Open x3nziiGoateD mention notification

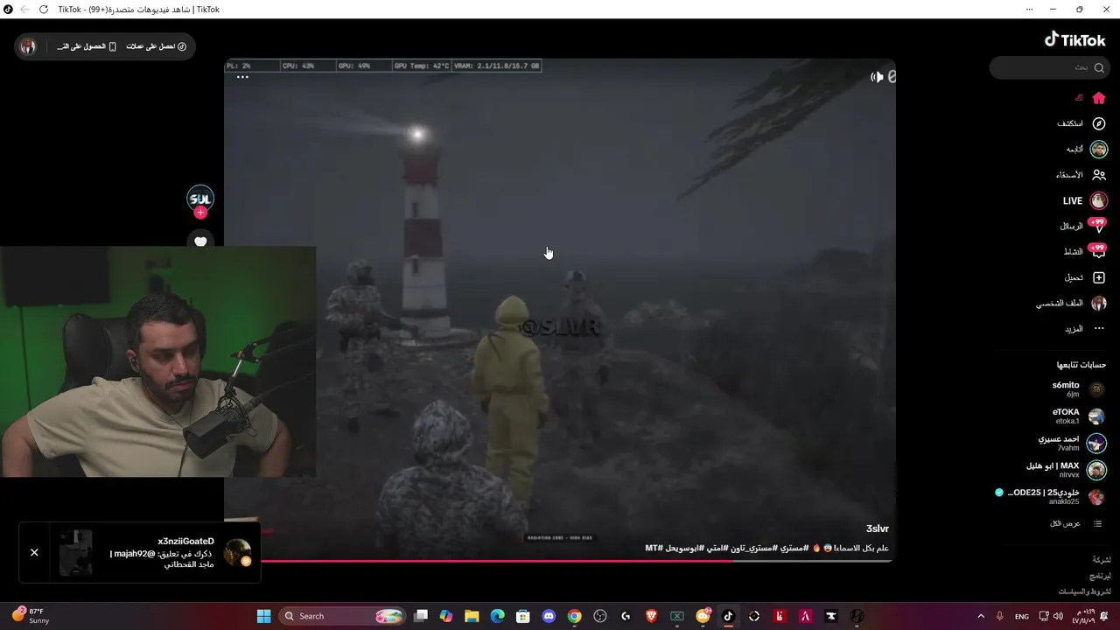point(140,552)
